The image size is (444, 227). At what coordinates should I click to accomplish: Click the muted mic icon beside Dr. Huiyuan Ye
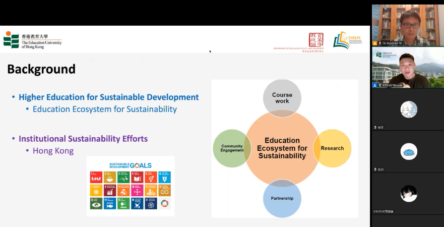pyautogui.click(x=380, y=43)
